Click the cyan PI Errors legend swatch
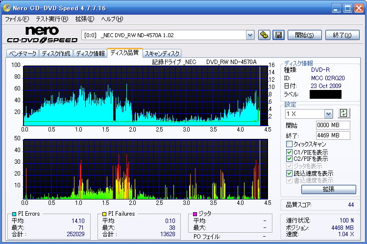Screen dimensions: 367x244 14,214
